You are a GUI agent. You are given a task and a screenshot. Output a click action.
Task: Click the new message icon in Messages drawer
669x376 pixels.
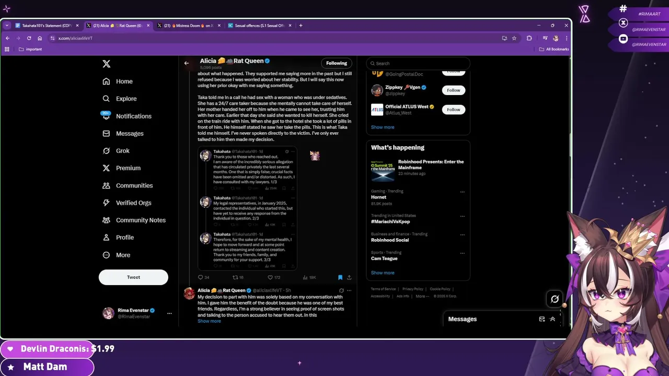click(542, 319)
